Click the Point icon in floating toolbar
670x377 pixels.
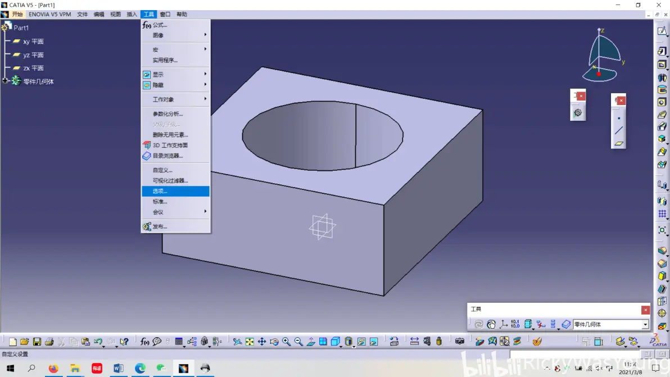[619, 118]
